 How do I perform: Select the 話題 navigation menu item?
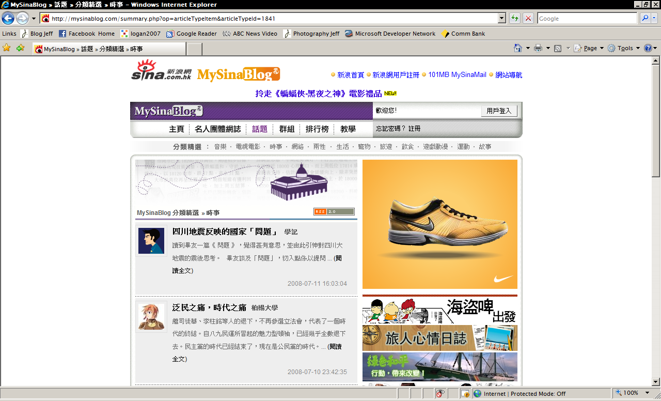point(260,129)
